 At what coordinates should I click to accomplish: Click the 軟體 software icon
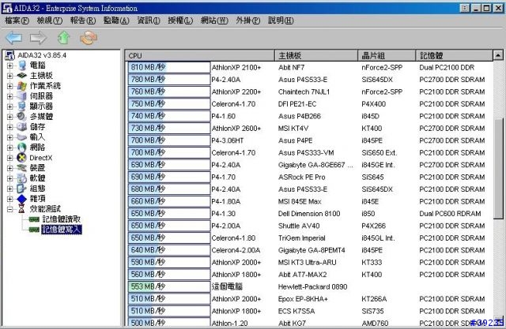[x=22, y=178]
